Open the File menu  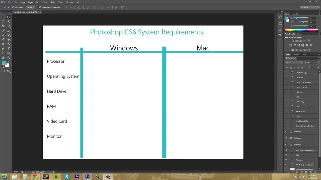click(9, 2)
